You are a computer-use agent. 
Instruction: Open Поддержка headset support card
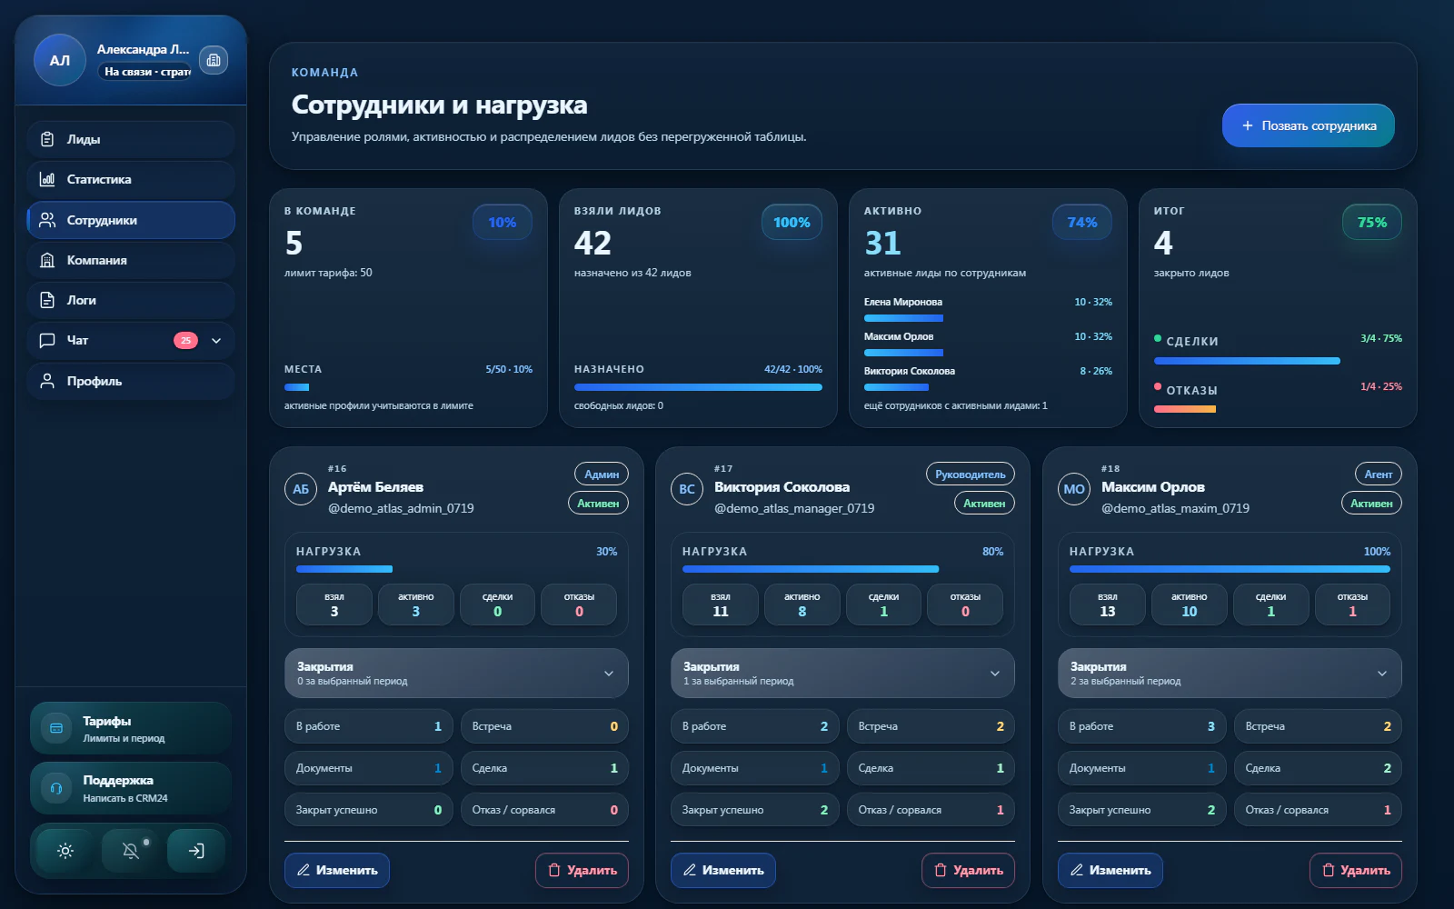coord(131,788)
